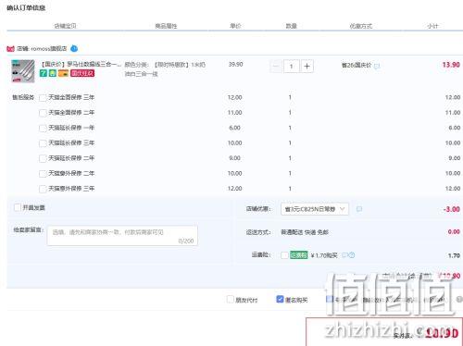Open the ROMOSS data cable product thumbnail

pos(23,71)
